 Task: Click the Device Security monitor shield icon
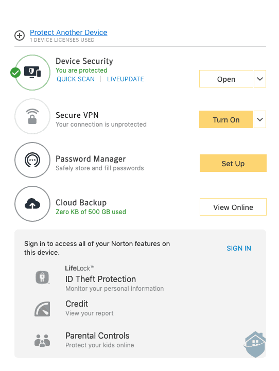click(x=32, y=73)
